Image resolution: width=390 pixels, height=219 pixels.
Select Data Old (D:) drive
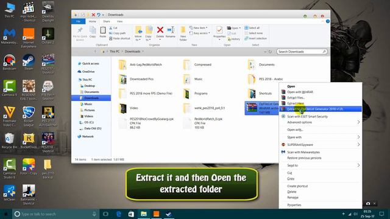tap(90, 128)
